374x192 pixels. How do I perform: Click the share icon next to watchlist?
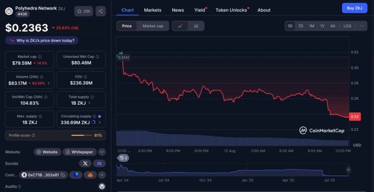point(100,11)
